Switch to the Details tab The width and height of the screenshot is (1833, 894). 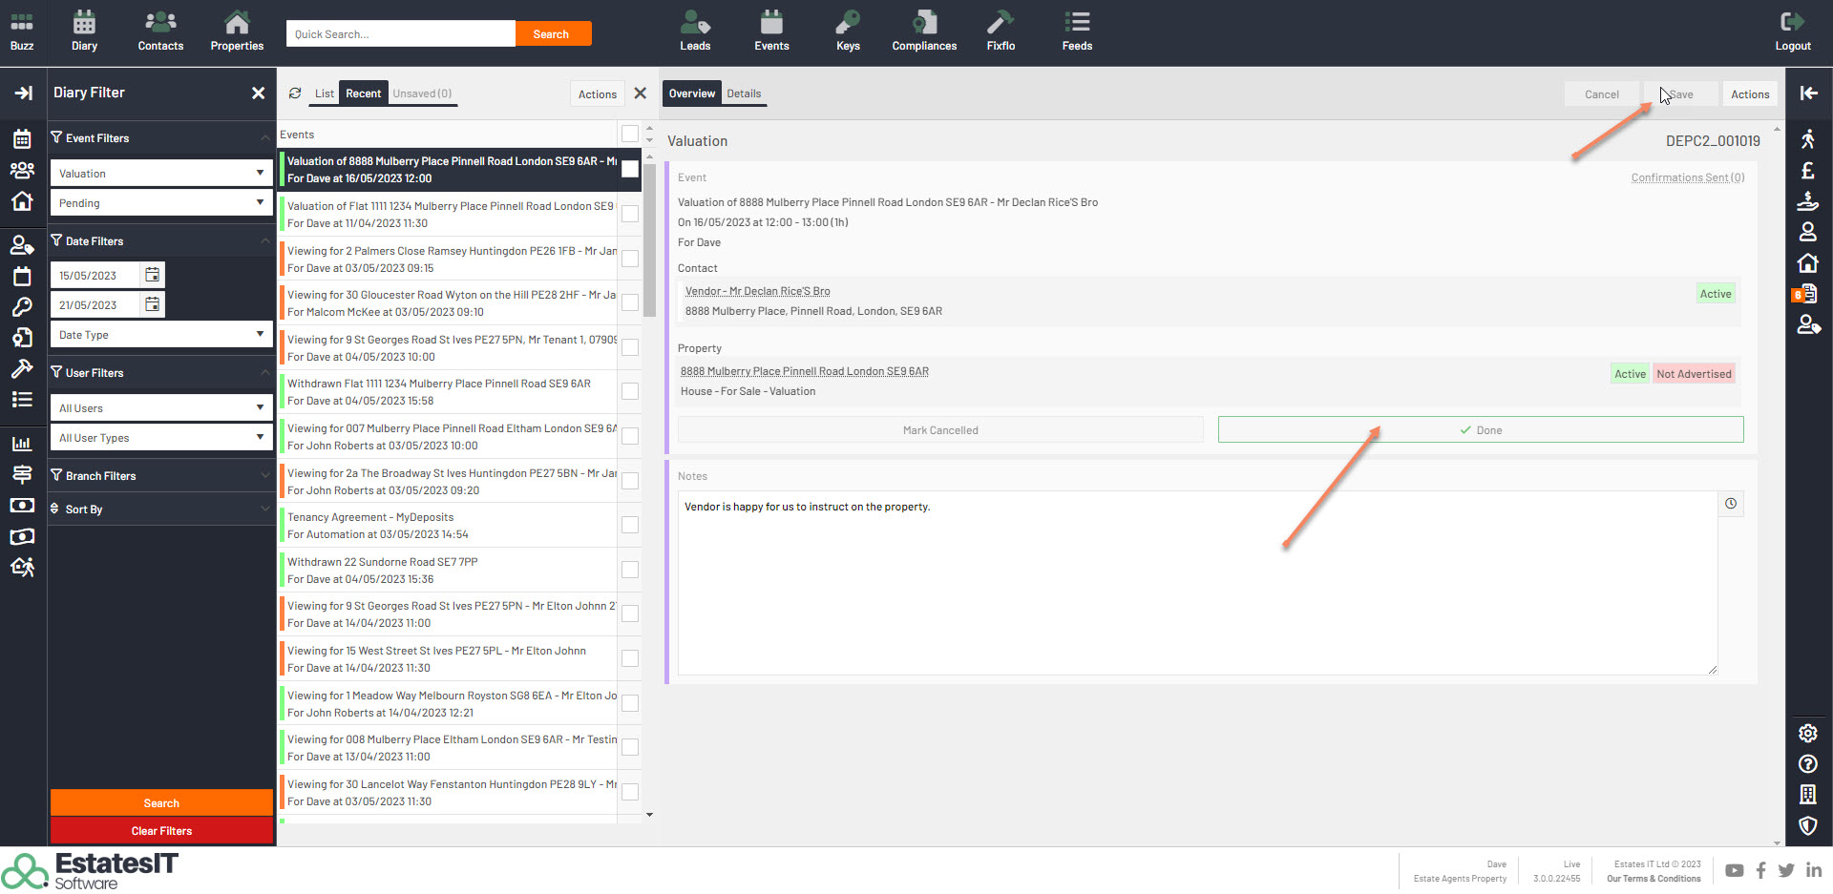744,94
